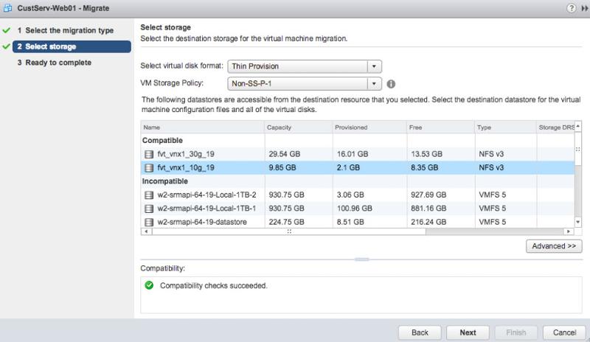Click the 100.96 GB provisioned cell

point(355,209)
